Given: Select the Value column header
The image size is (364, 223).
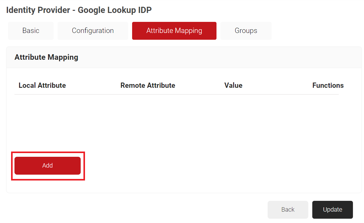Looking at the screenshot, I should tap(233, 85).
